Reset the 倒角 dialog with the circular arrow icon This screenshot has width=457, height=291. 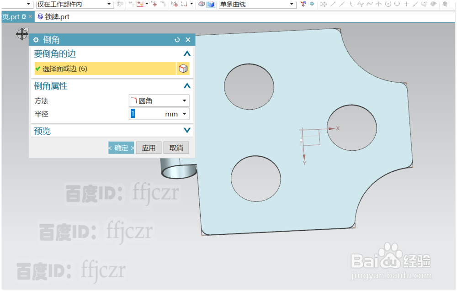(177, 40)
